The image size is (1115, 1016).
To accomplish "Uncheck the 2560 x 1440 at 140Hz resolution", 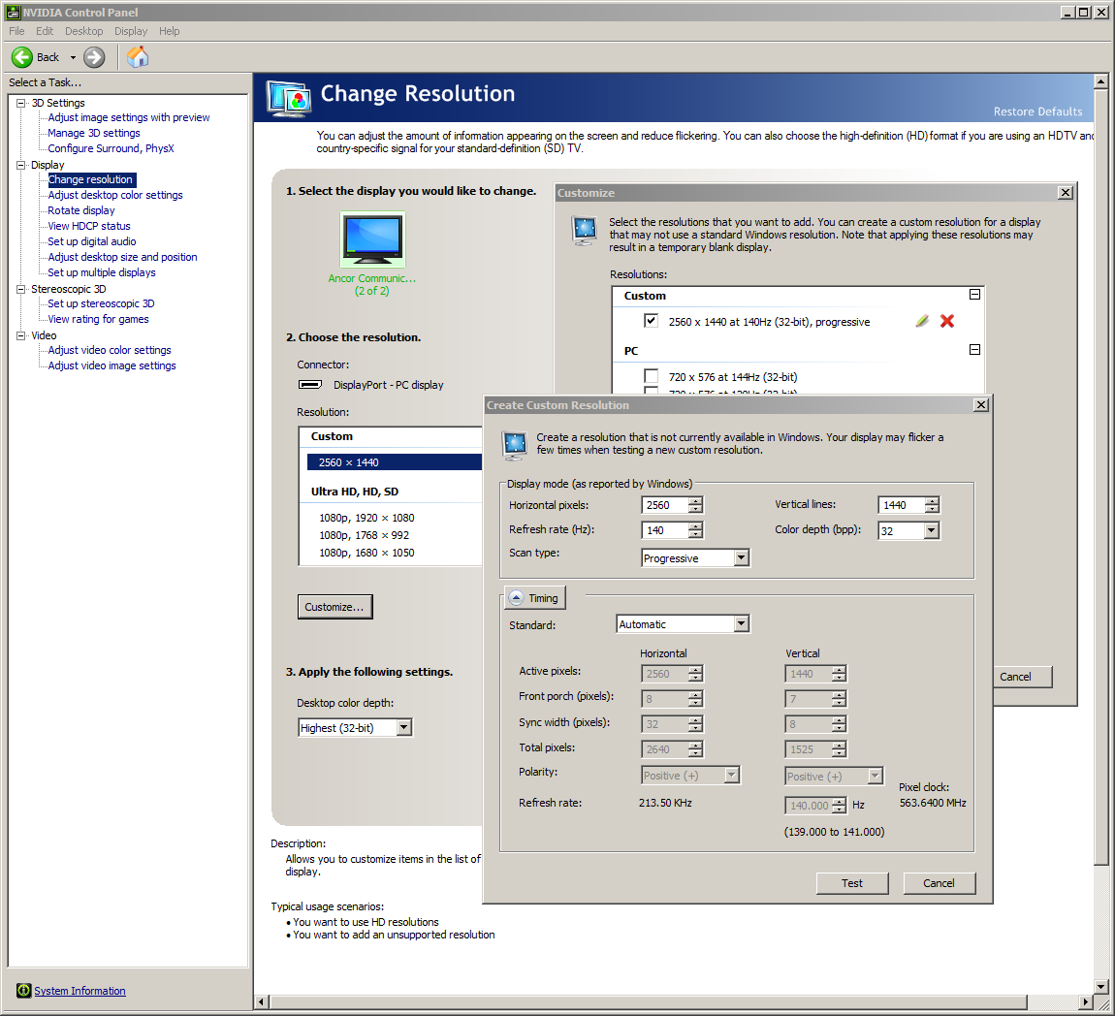I will (x=653, y=321).
